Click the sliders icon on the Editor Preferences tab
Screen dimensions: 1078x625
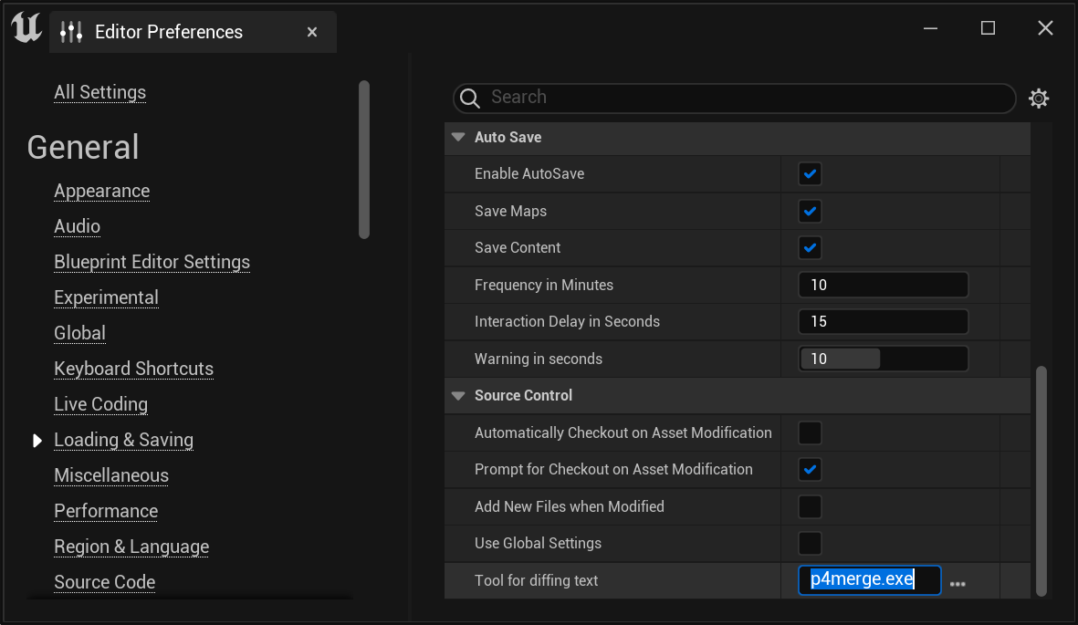pyautogui.click(x=70, y=31)
